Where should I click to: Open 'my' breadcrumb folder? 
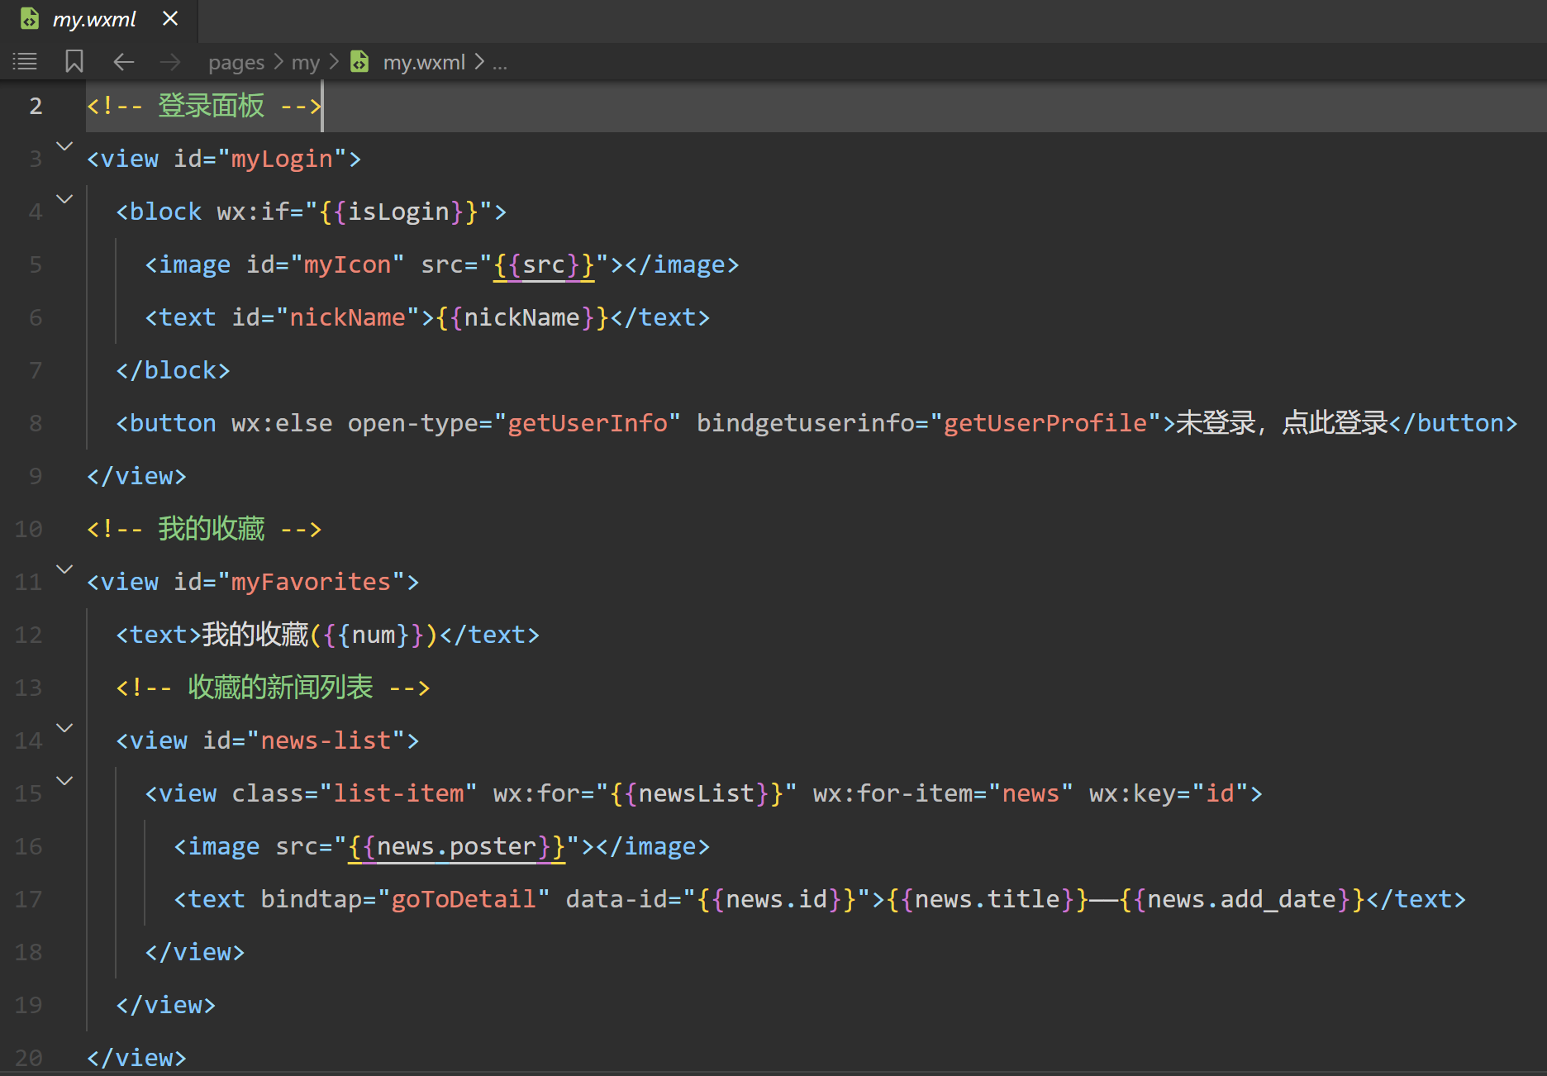tap(305, 63)
